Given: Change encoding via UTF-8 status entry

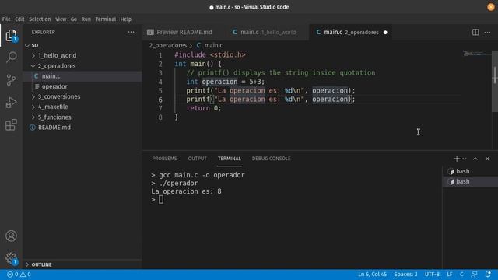Looking at the screenshot, I should [x=432, y=275].
